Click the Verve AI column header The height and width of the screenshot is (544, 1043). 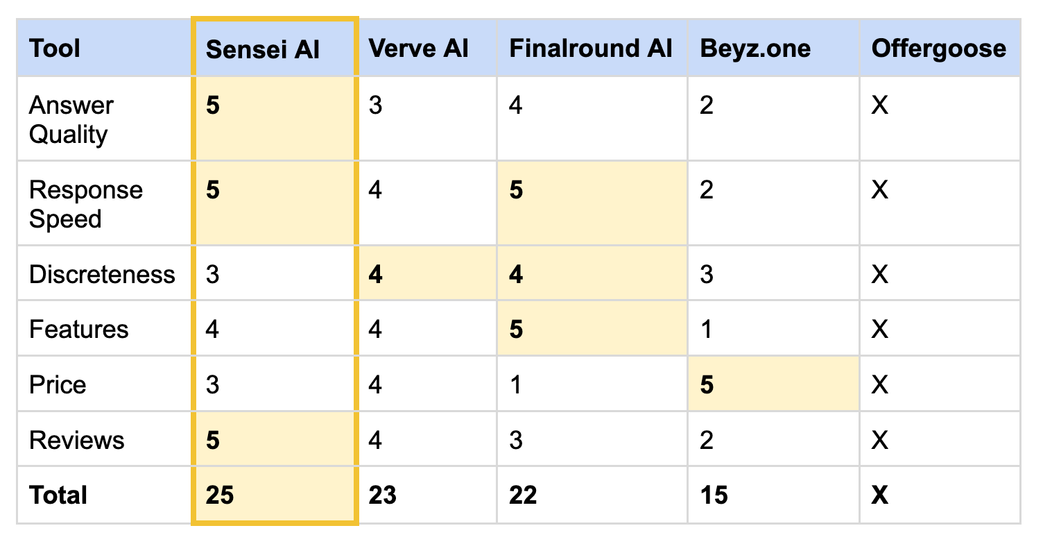pos(418,49)
